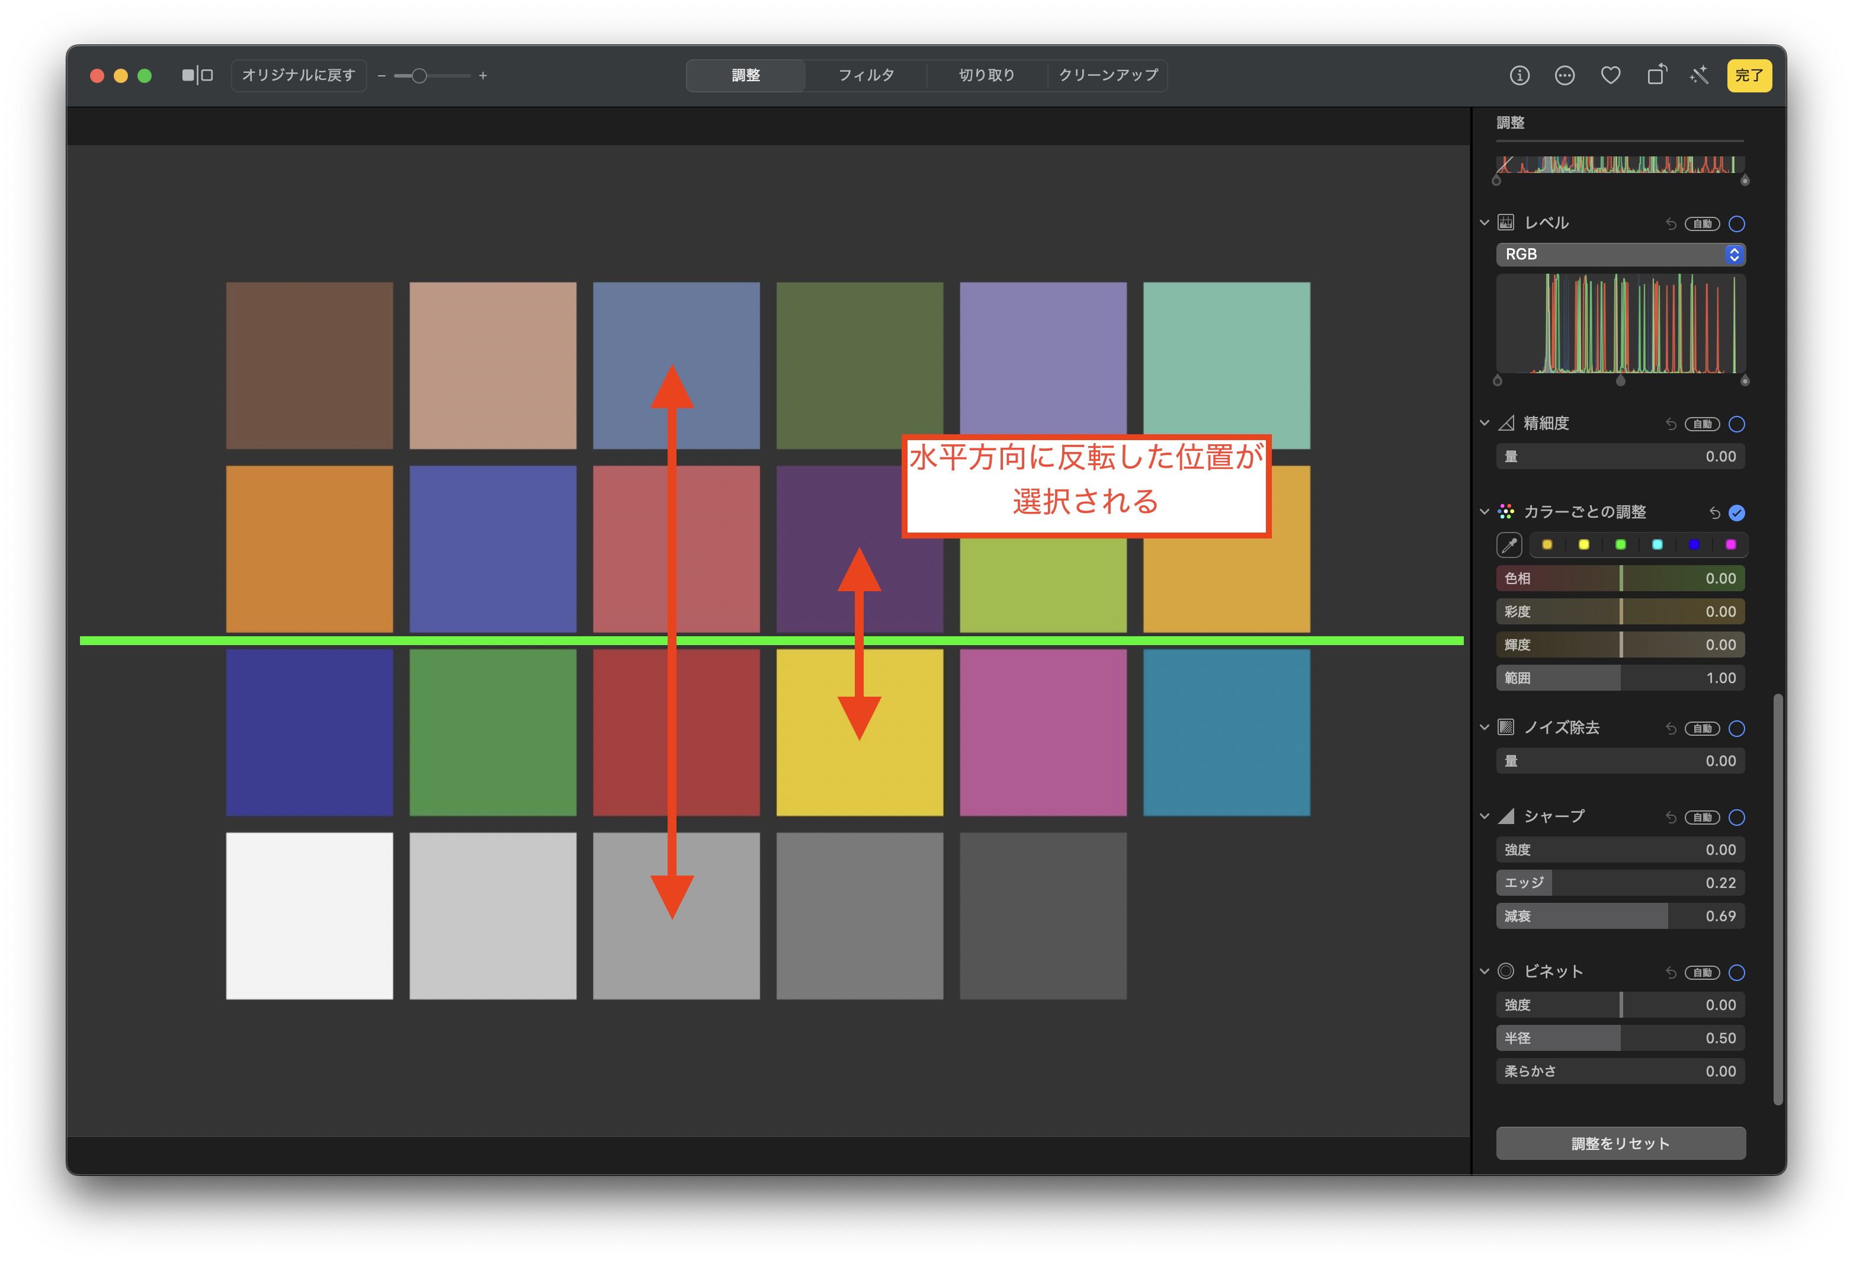1853x1263 pixels.
Task: Open the more options ellipsis menu
Action: point(1565,76)
